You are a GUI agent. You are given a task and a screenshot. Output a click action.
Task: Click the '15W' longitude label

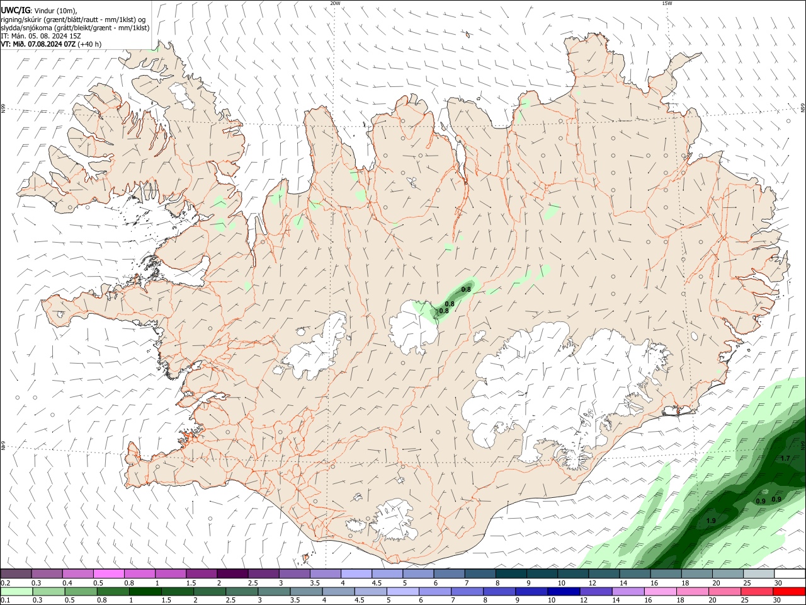pos(667,3)
